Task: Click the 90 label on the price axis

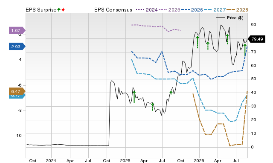Action: pyautogui.click(x=253, y=25)
